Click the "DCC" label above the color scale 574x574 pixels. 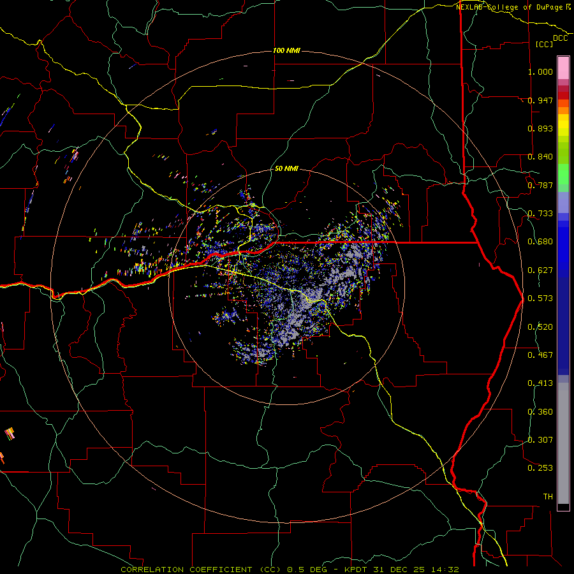pos(560,38)
